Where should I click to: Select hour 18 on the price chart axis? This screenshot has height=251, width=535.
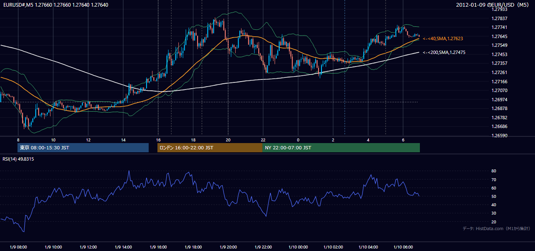click(x=193, y=140)
